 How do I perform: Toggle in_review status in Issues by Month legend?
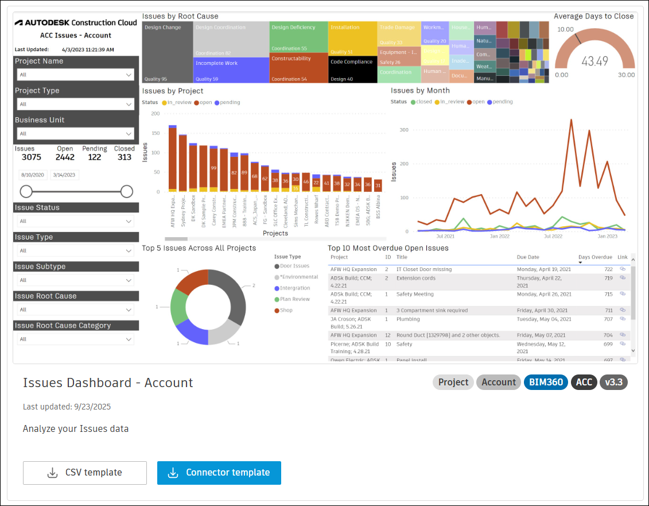point(449,102)
